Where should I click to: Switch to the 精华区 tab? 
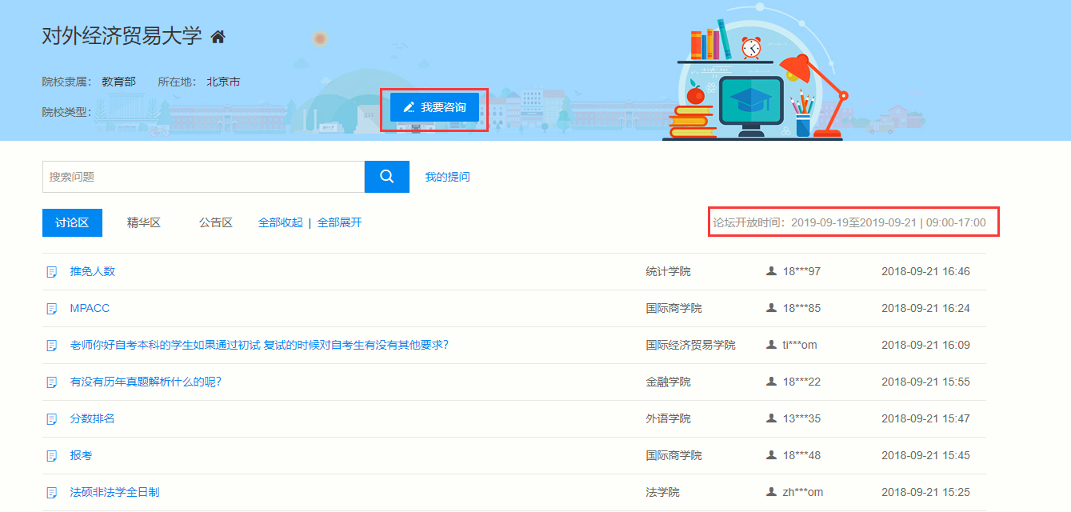coord(144,222)
